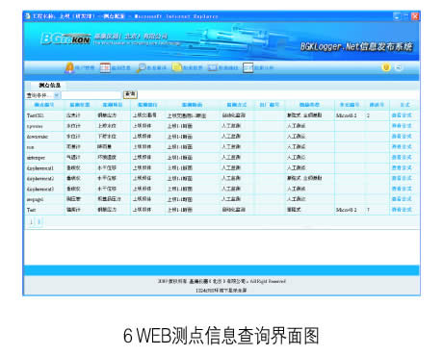Select the magnifier data query icon
The height and width of the screenshot is (356, 443).
click(x=141, y=67)
